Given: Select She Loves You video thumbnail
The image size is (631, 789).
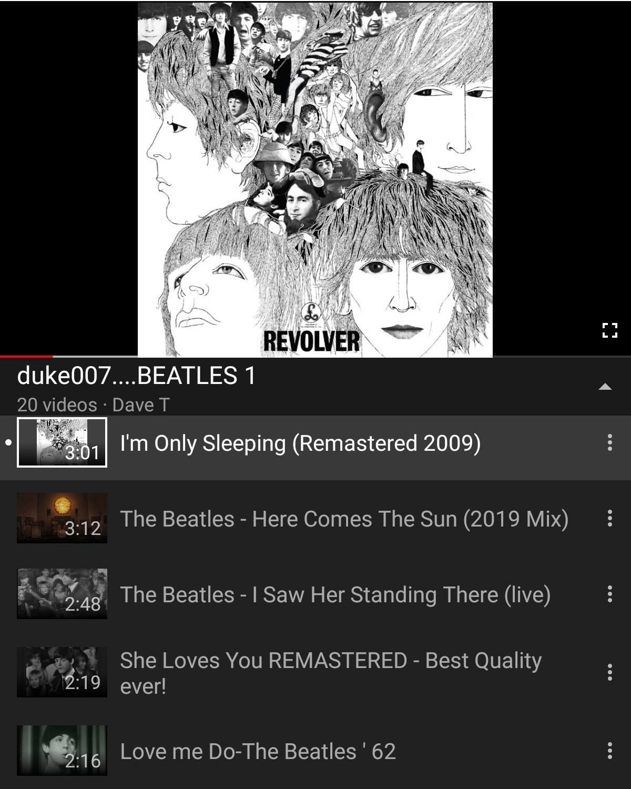Looking at the screenshot, I should (x=62, y=672).
